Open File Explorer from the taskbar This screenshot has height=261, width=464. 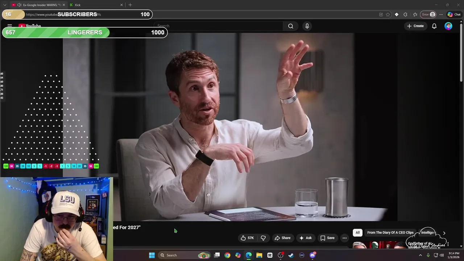click(259, 255)
